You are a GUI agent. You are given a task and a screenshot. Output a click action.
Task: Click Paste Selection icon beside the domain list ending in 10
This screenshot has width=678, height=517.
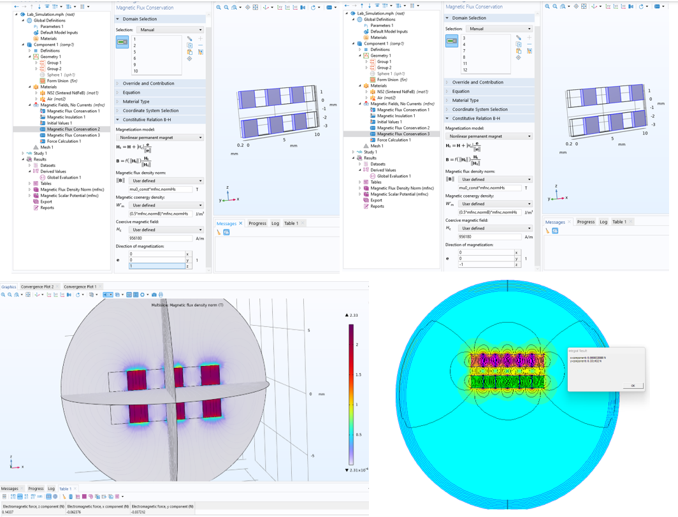click(190, 52)
